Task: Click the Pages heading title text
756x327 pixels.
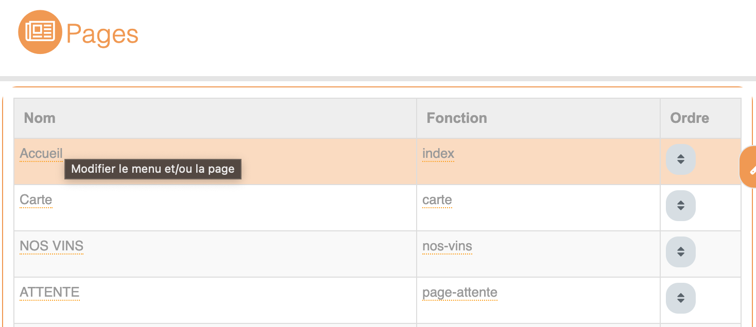Action: (102, 34)
